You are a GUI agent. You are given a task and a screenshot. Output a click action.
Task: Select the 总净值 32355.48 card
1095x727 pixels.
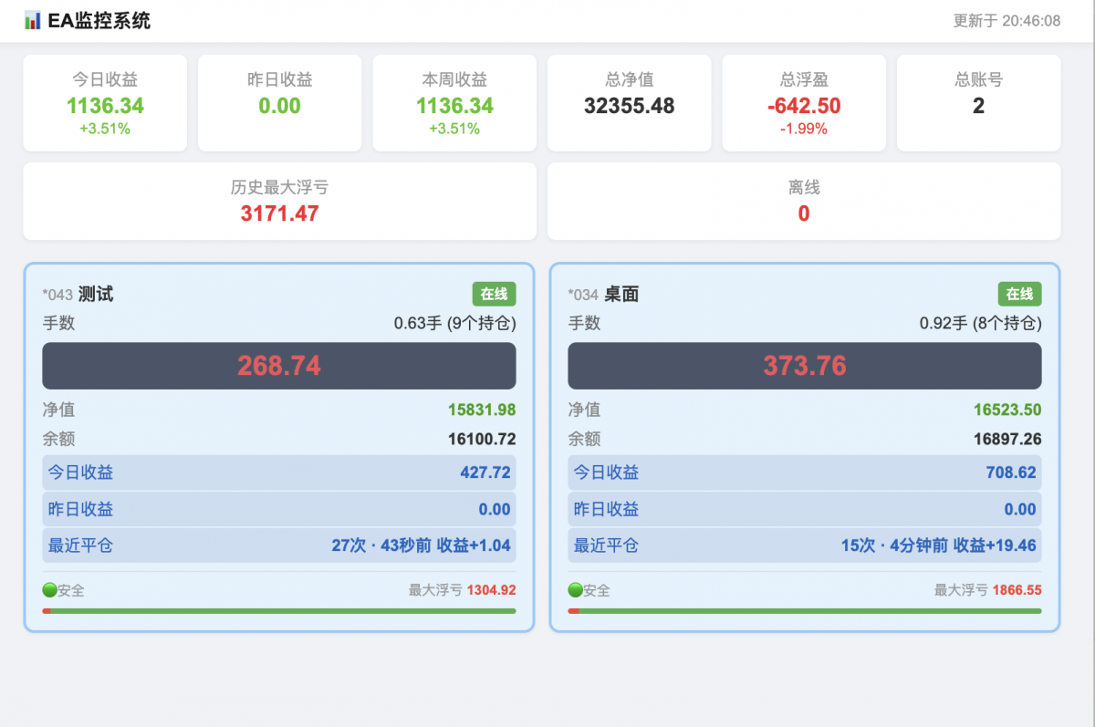point(630,103)
